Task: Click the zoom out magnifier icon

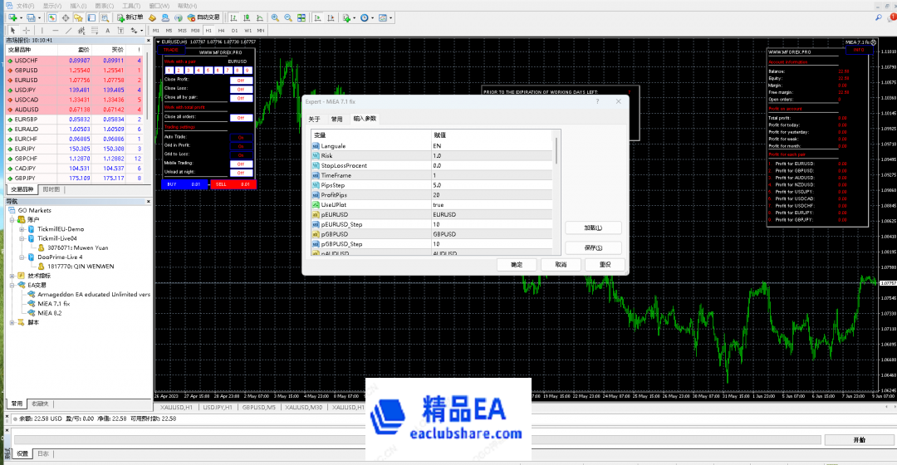Action: 287,17
